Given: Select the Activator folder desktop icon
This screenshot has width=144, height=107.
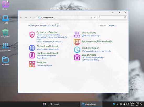Looking at the screenshot, I should [5, 61].
